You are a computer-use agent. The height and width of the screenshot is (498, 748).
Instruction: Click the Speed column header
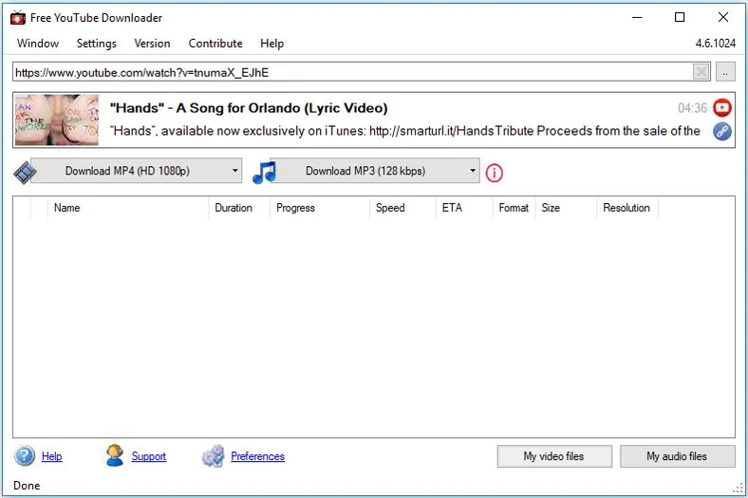coord(402,208)
